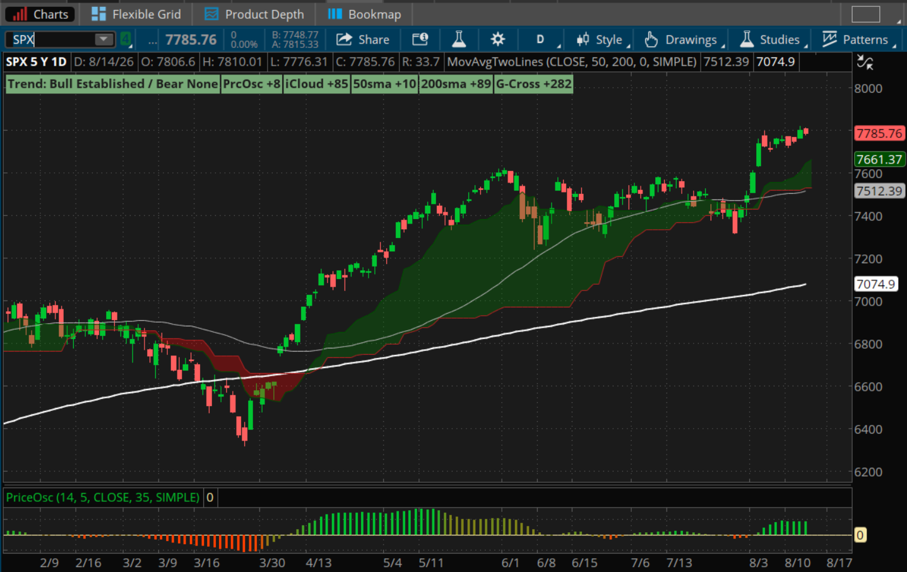Image resolution: width=907 pixels, height=572 pixels.
Task: Click the B: 7748.77 bid quote
Action: pos(295,35)
